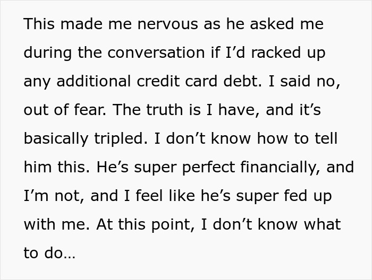Click the word "debt"
This screenshot has height=280, width=372.
pyautogui.click(x=255, y=82)
